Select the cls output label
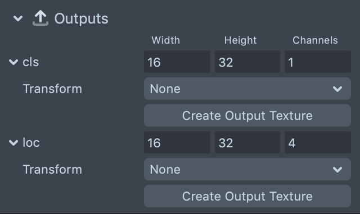 tap(31, 62)
